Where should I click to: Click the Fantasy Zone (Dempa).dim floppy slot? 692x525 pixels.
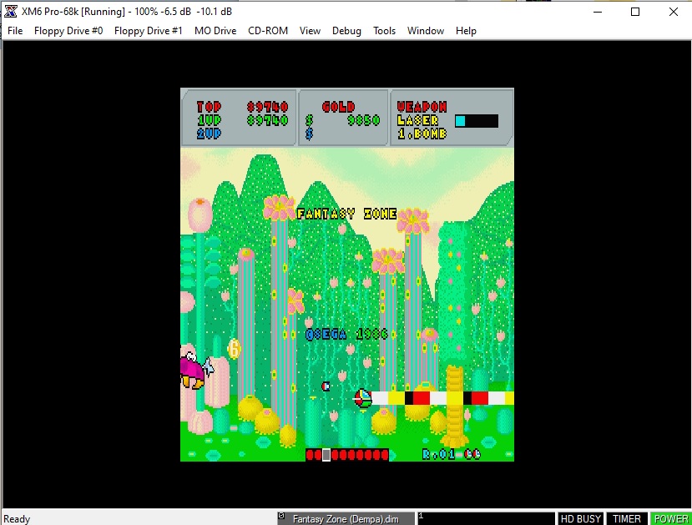(346, 518)
